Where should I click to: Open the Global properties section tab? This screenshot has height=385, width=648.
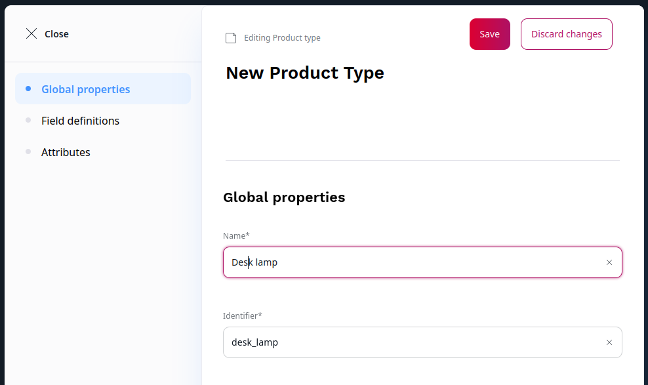[103, 89]
